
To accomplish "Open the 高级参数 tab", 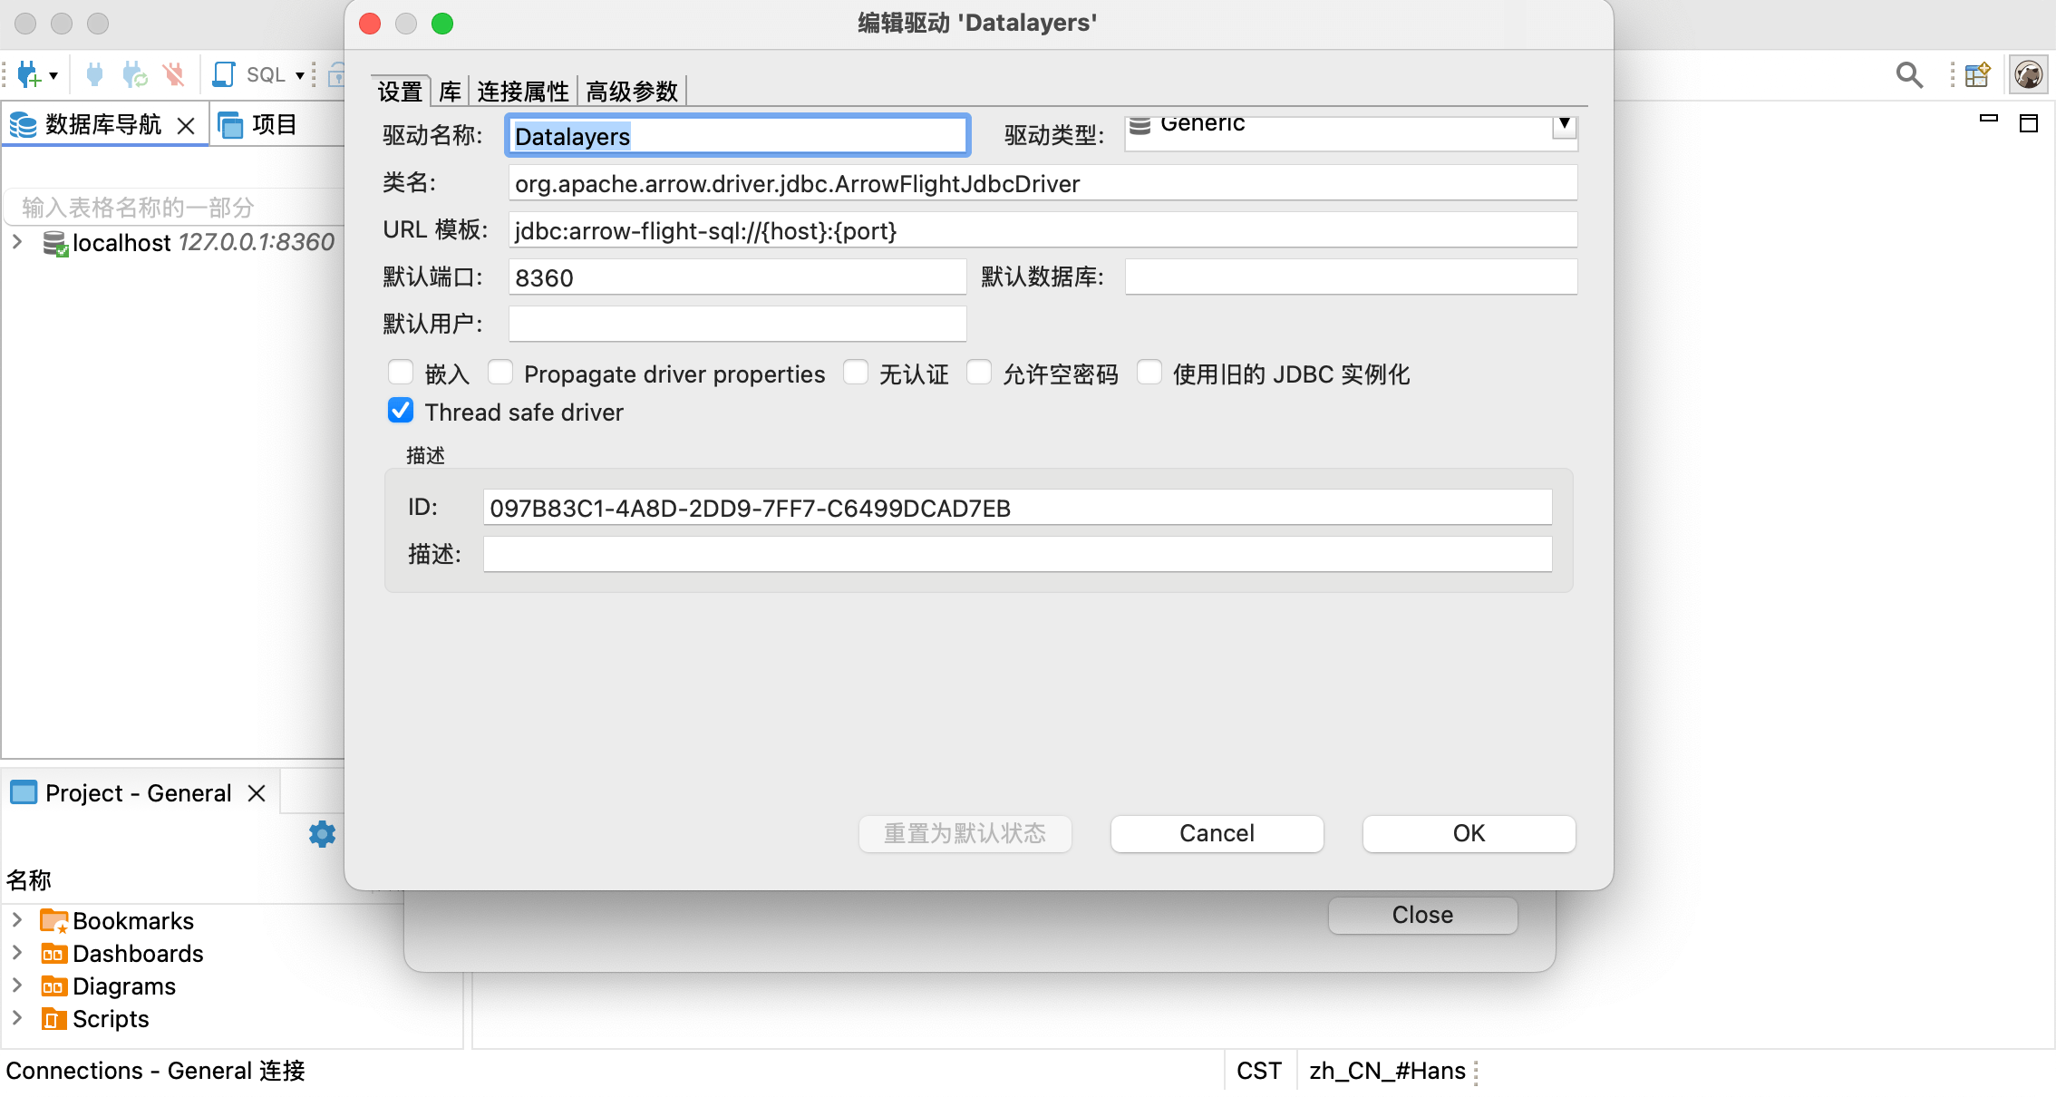I will tap(632, 91).
